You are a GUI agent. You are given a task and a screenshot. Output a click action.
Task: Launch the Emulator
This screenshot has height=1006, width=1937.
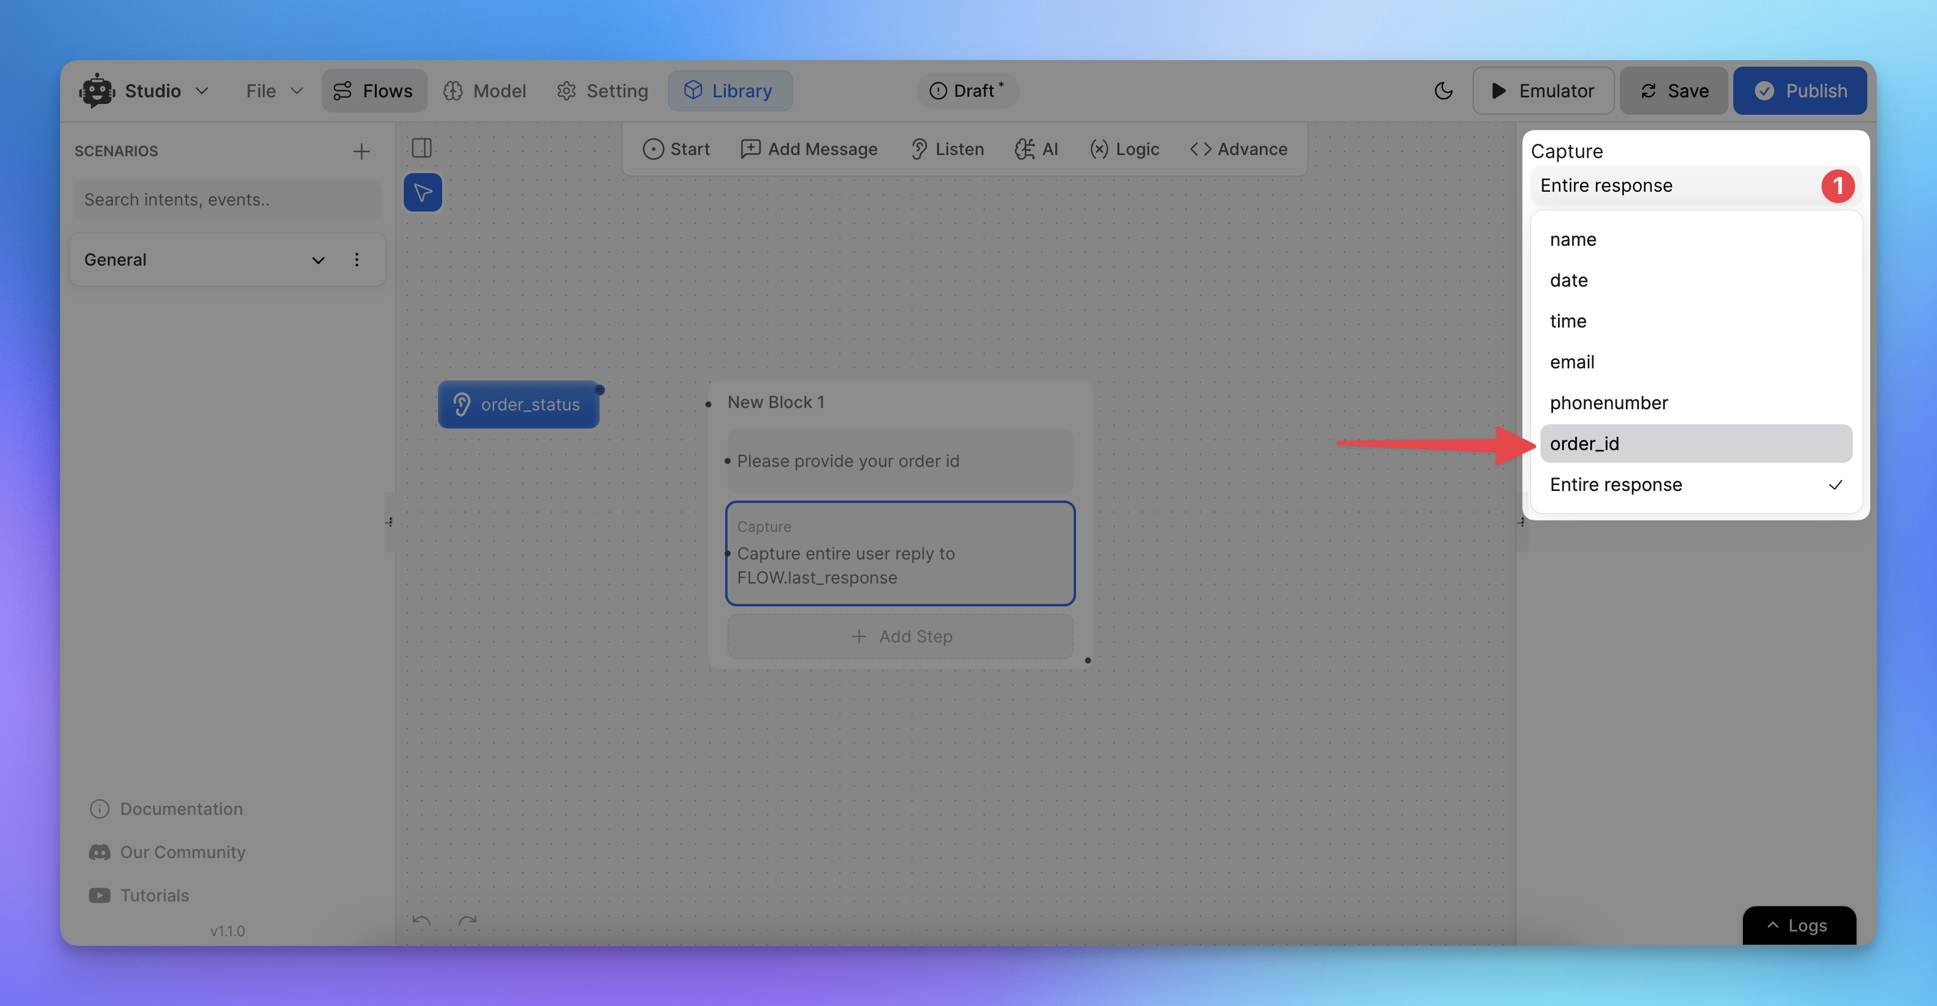pyautogui.click(x=1542, y=91)
